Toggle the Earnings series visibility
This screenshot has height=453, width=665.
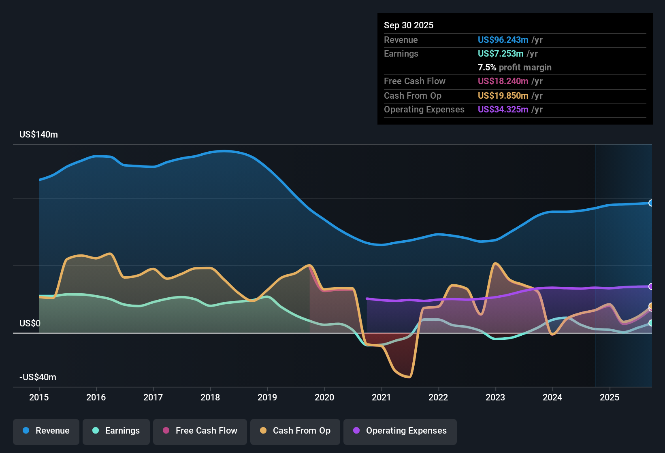116,431
